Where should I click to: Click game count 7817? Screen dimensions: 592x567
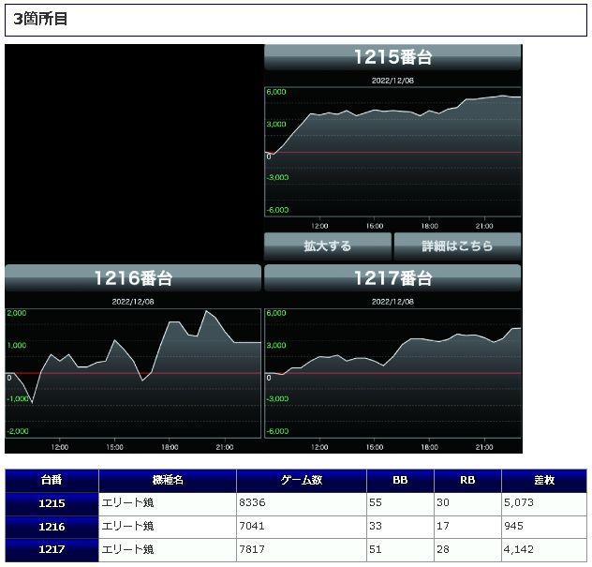tap(252, 549)
